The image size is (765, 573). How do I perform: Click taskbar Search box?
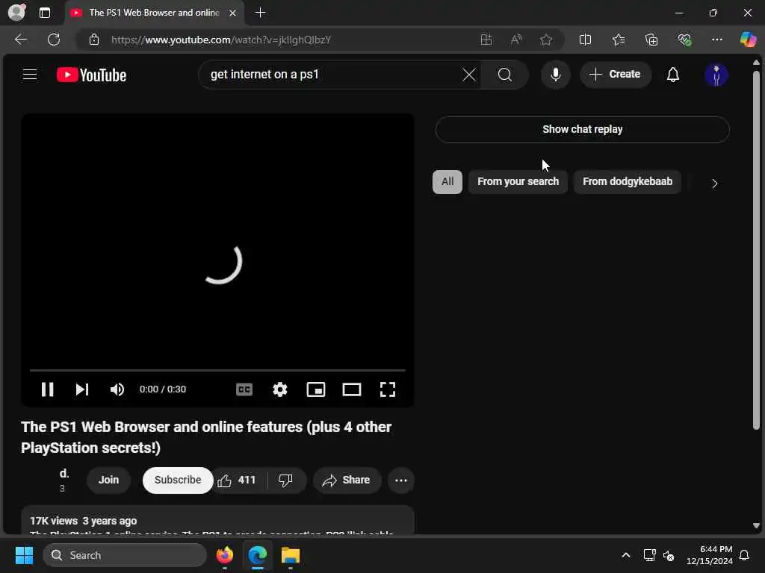125,555
